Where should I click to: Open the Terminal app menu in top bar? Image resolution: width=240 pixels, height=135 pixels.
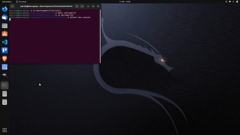click(21, 1)
